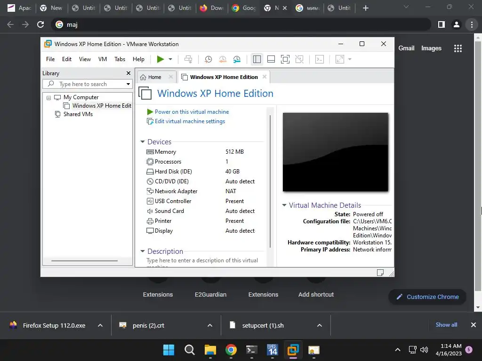The image size is (482, 361).
Task: Click the console view toolbar icon
Action: (320, 59)
